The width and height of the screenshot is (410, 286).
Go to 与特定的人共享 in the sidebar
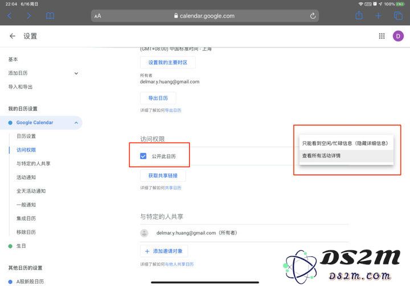[33, 164]
